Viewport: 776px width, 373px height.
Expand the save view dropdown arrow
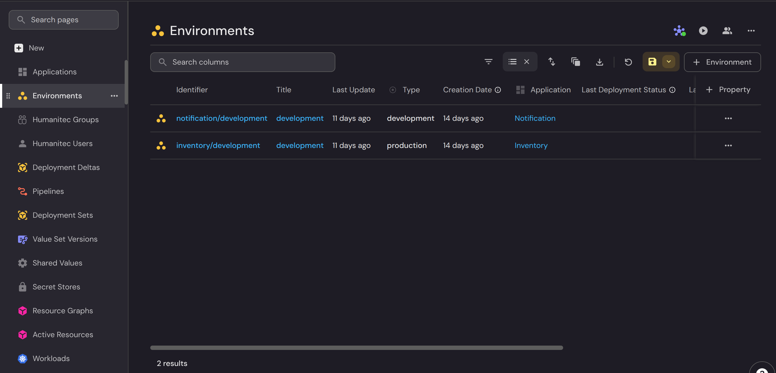pyautogui.click(x=668, y=62)
